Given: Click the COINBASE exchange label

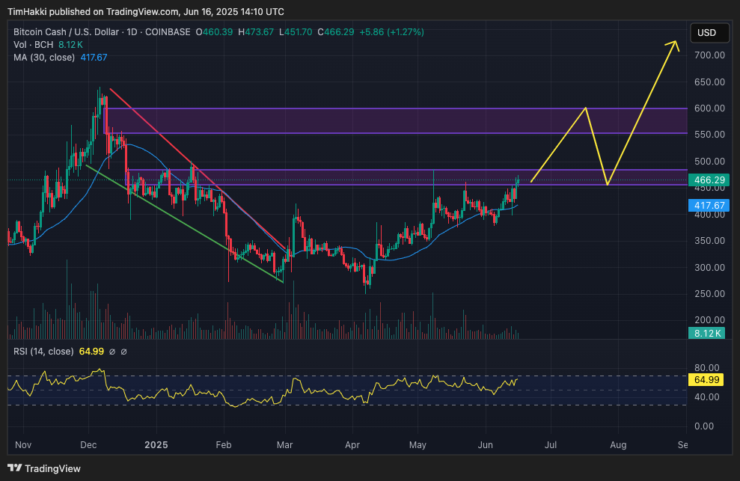Looking at the screenshot, I should click(x=168, y=32).
